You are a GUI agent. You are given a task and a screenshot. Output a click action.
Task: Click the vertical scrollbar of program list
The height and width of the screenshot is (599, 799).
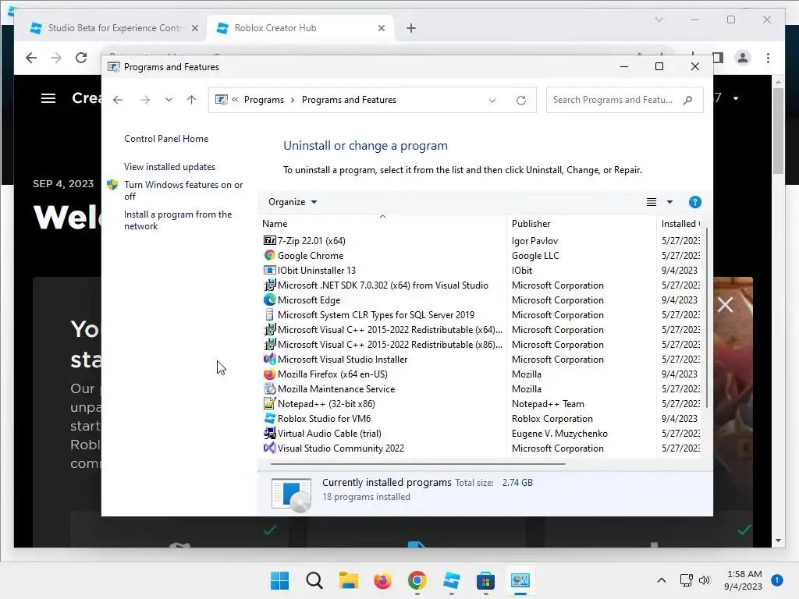[706, 318]
